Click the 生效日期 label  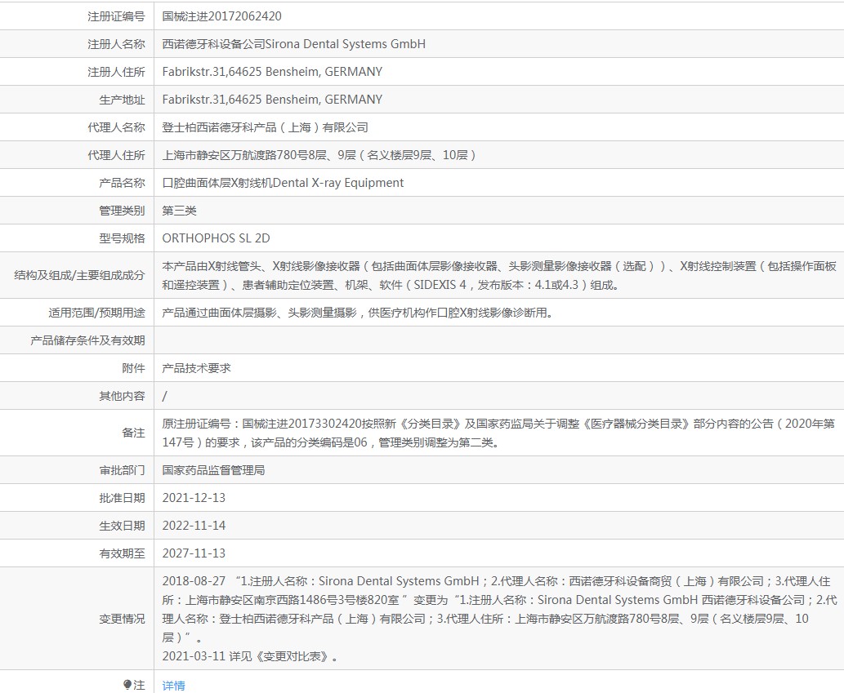pyautogui.click(x=123, y=526)
